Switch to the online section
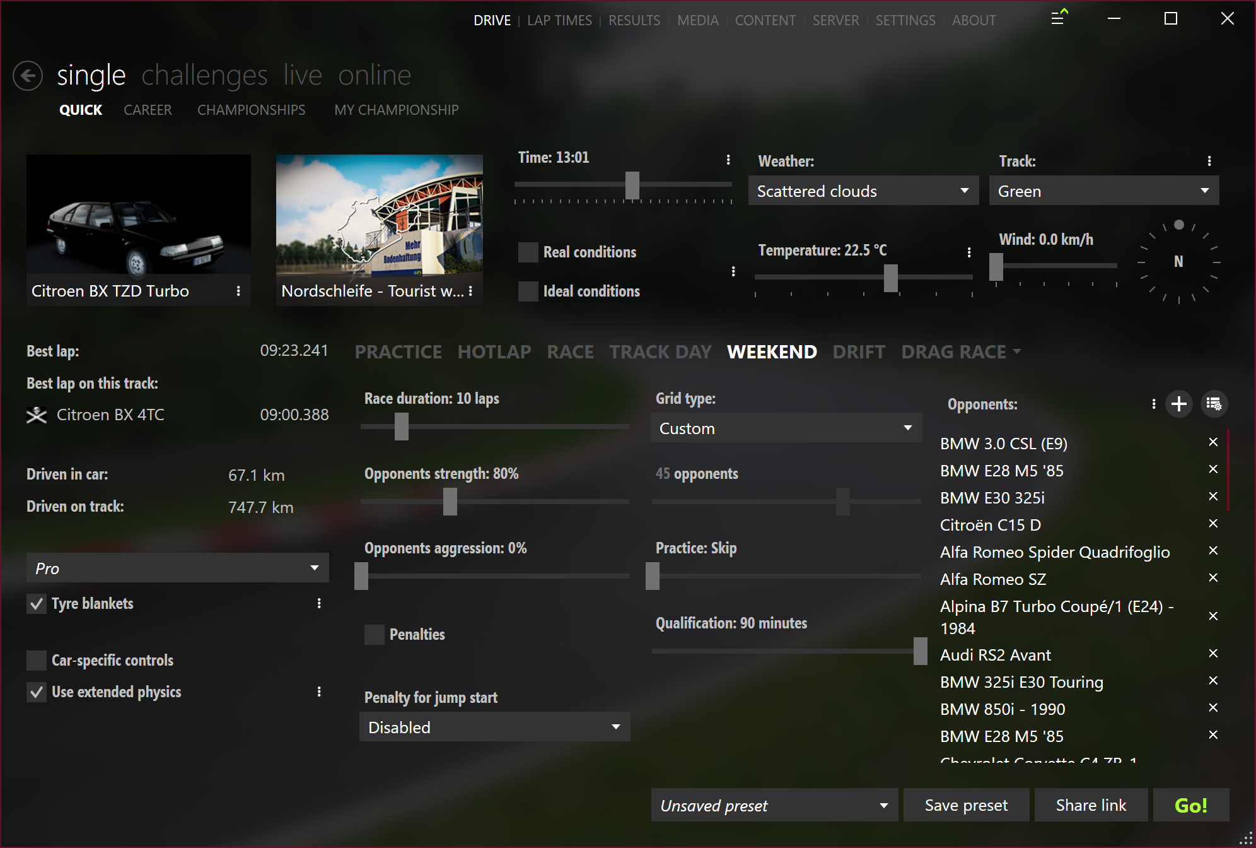This screenshot has height=848, width=1256. (375, 75)
